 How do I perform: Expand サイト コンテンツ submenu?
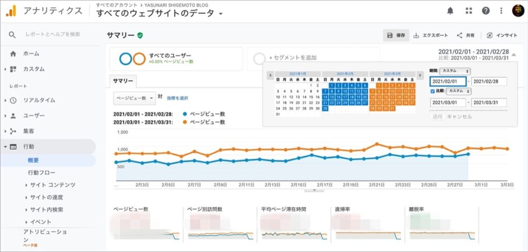tap(26, 185)
